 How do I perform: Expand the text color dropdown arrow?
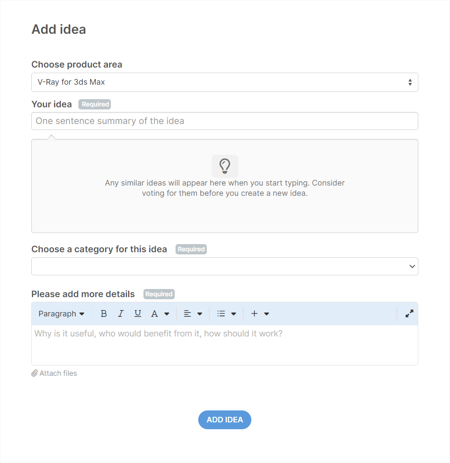click(167, 314)
